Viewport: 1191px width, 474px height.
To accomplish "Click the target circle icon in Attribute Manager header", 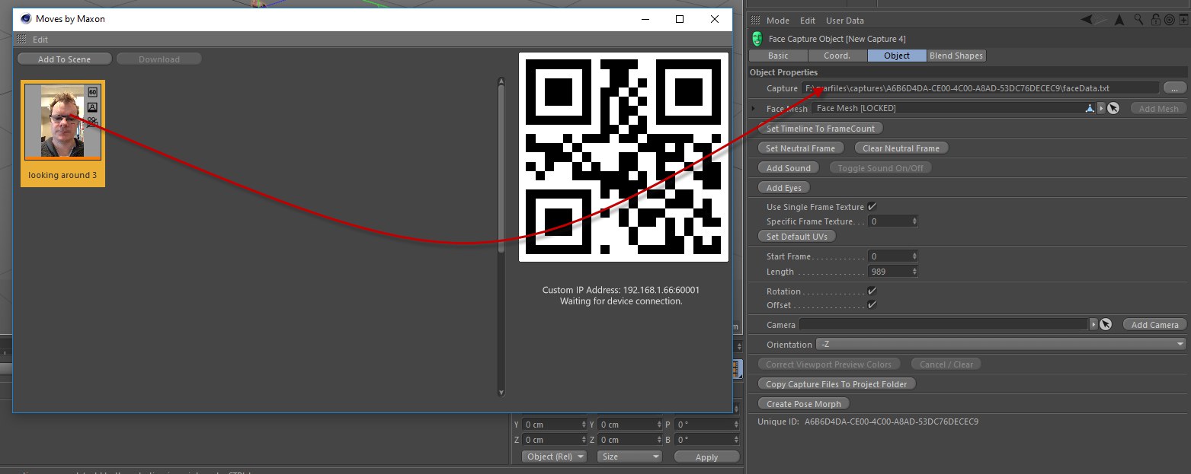I will [x=1169, y=20].
